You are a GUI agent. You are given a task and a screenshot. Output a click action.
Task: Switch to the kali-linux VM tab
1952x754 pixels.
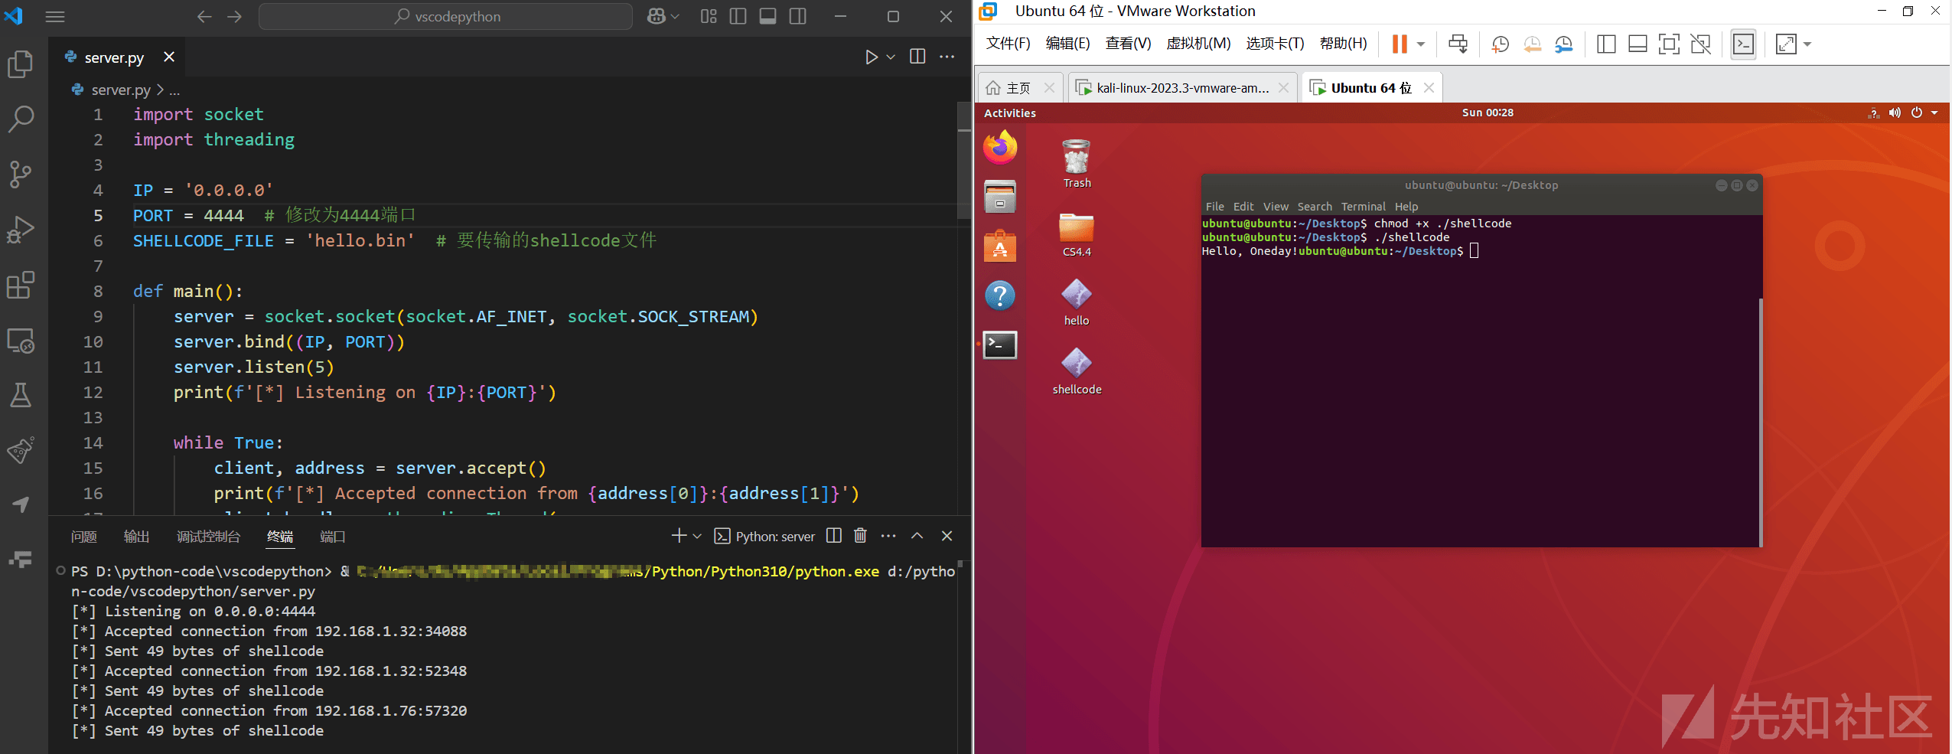click(x=1182, y=88)
